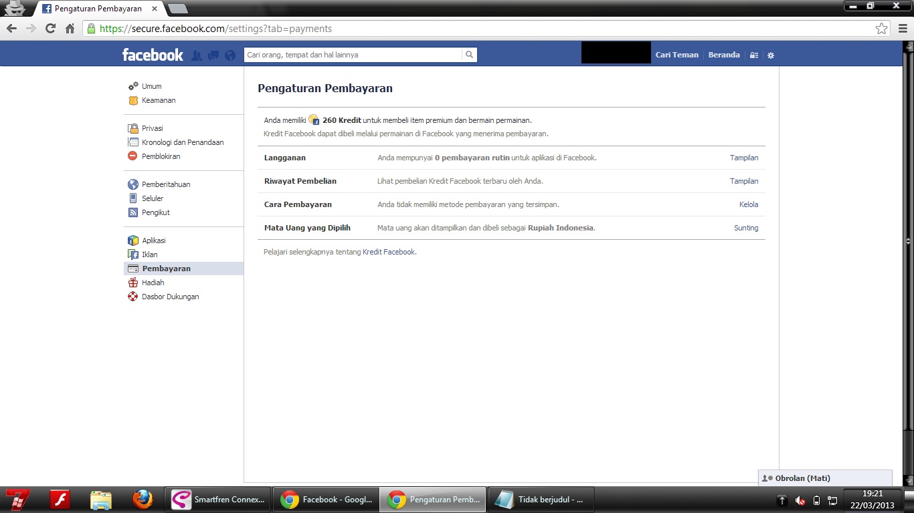Bookmark page with star icon

pyautogui.click(x=882, y=29)
